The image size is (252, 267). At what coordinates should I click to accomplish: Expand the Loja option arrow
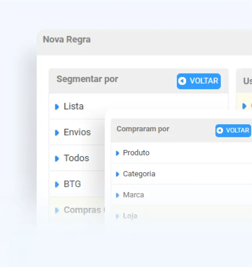117,216
